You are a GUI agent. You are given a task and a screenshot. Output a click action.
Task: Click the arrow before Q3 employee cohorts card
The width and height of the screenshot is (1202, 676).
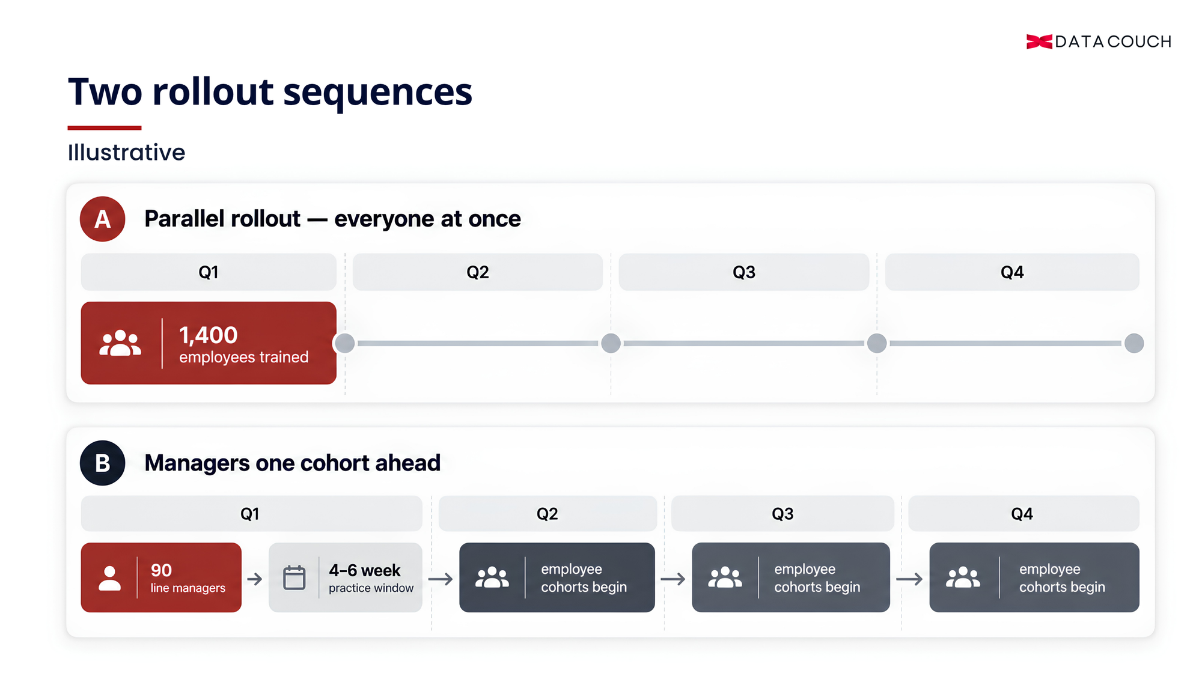[673, 579]
